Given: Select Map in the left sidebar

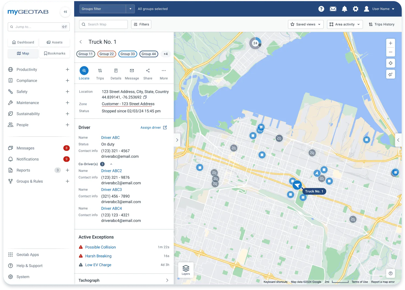Looking at the screenshot, I should pyautogui.click(x=23, y=53).
